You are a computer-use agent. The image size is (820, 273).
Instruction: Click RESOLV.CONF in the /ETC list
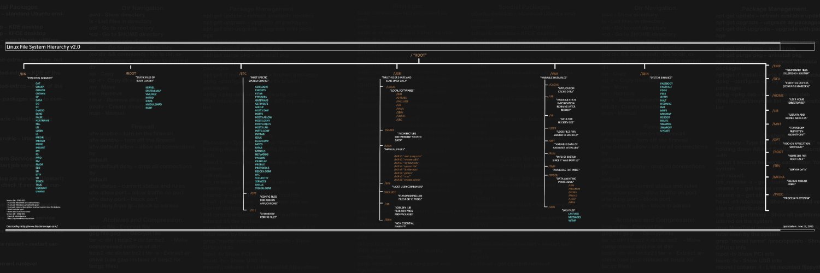click(262, 171)
